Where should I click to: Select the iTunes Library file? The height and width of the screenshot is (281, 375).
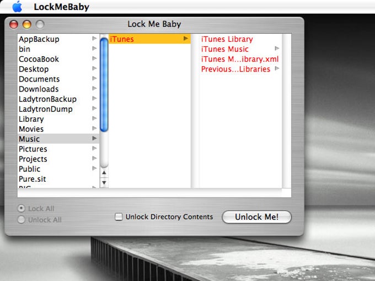241,39
